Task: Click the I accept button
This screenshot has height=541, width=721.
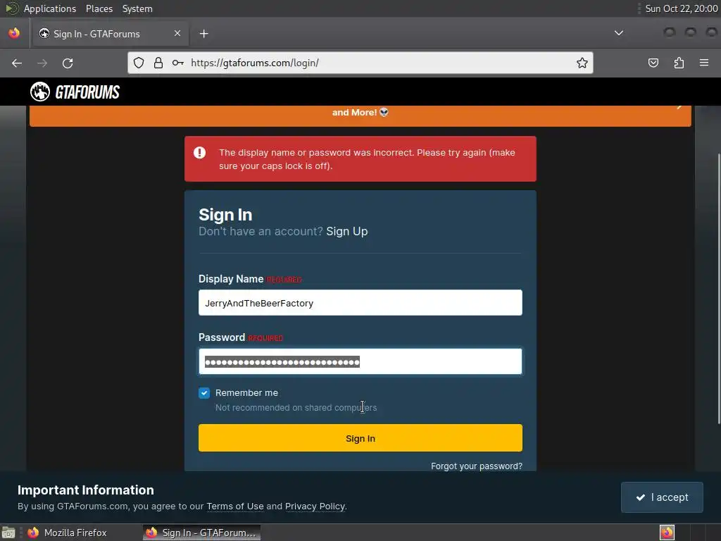Action: [x=662, y=497]
